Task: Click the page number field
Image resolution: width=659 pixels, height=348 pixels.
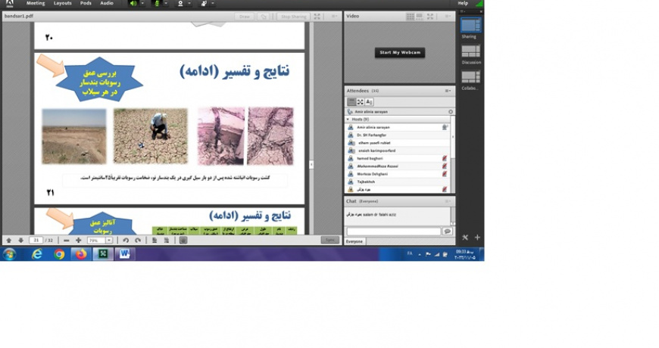Action: 36,240
